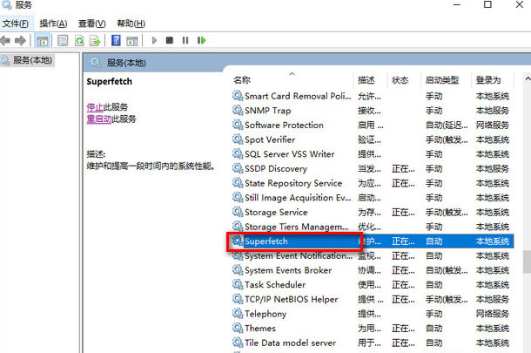
Task: Select 服务(本地) in the left tree
Action: [x=32, y=60]
